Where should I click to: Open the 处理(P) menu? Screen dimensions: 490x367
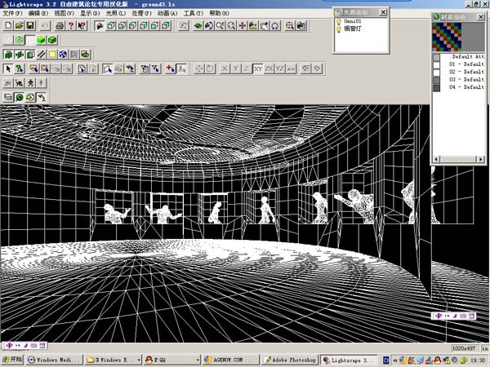pos(141,13)
